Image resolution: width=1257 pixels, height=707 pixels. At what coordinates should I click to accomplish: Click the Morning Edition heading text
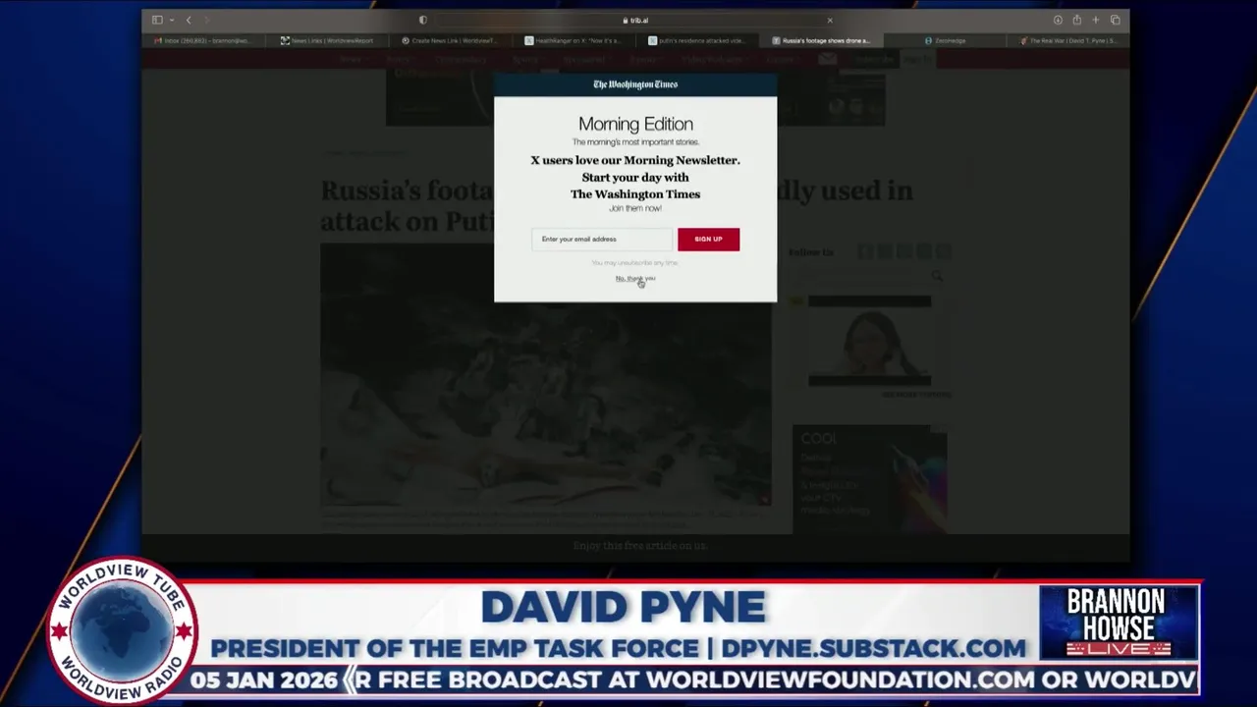(635, 124)
